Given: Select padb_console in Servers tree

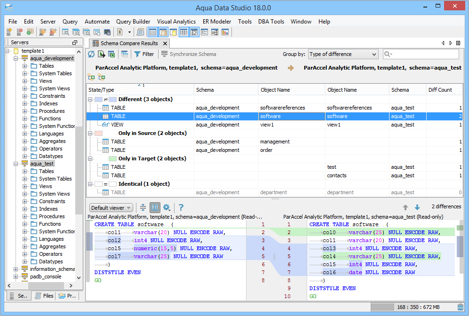Looking at the screenshot, I should point(46,276).
